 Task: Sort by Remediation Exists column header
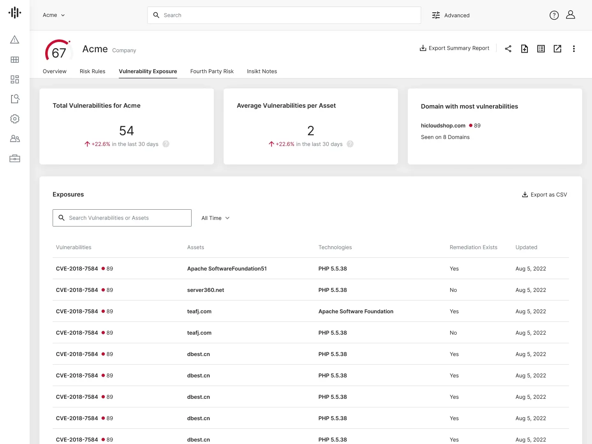point(474,247)
